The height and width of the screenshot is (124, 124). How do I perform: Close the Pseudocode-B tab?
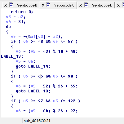pyautogui.click(x=6, y=5)
